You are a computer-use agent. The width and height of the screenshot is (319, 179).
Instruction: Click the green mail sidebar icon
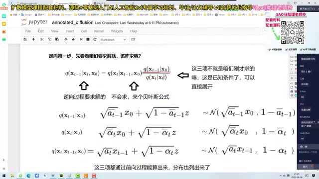point(4,39)
